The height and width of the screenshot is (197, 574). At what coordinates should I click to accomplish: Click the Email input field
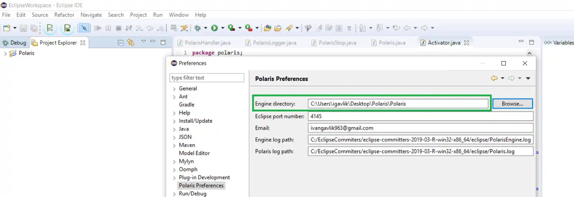pyautogui.click(x=420, y=128)
